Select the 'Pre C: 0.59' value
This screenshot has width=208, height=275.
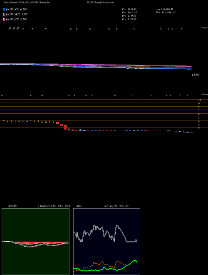pyautogui.click(x=129, y=19)
